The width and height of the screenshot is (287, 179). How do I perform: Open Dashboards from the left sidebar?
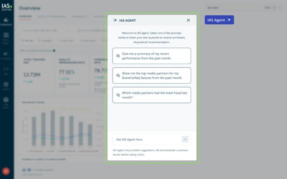[x=7, y=21]
